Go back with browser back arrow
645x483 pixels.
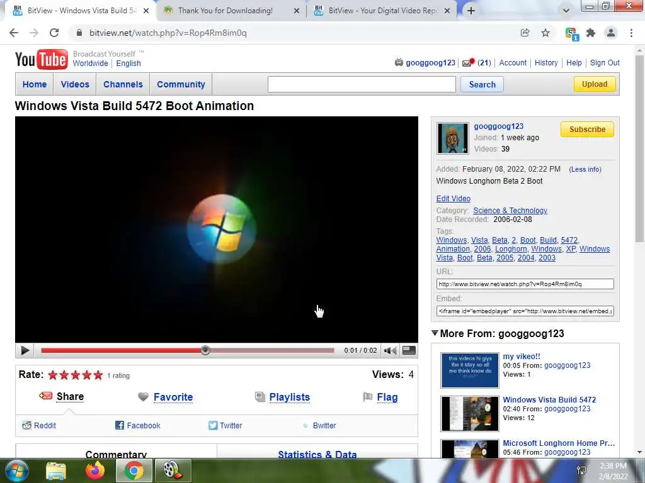[x=14, y=33]
